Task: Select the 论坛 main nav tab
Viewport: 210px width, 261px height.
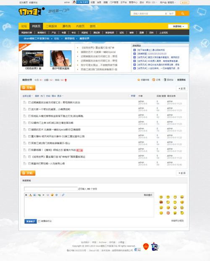Action: [24, 26]
